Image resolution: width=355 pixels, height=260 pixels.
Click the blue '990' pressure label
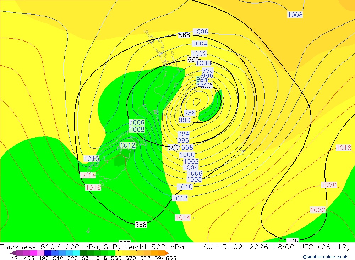point(185,120)
